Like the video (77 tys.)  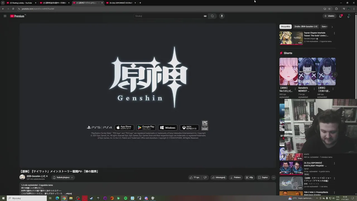[195, 177]
